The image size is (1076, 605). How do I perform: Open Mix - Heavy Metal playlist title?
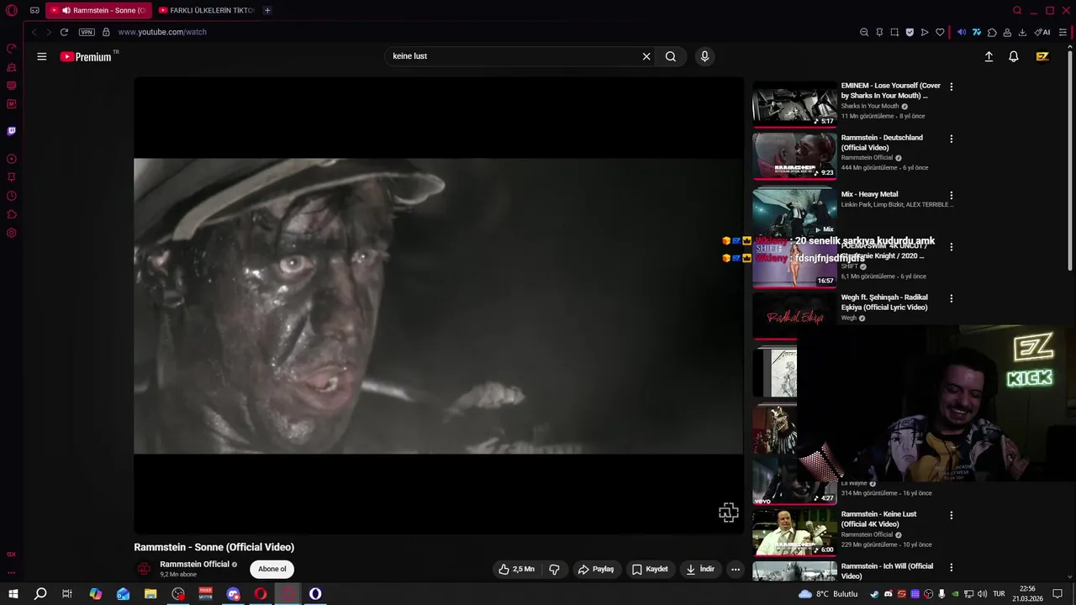click(x=869, y=194)
